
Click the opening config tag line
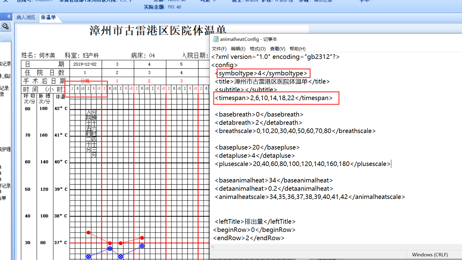[x=224, y=65]
